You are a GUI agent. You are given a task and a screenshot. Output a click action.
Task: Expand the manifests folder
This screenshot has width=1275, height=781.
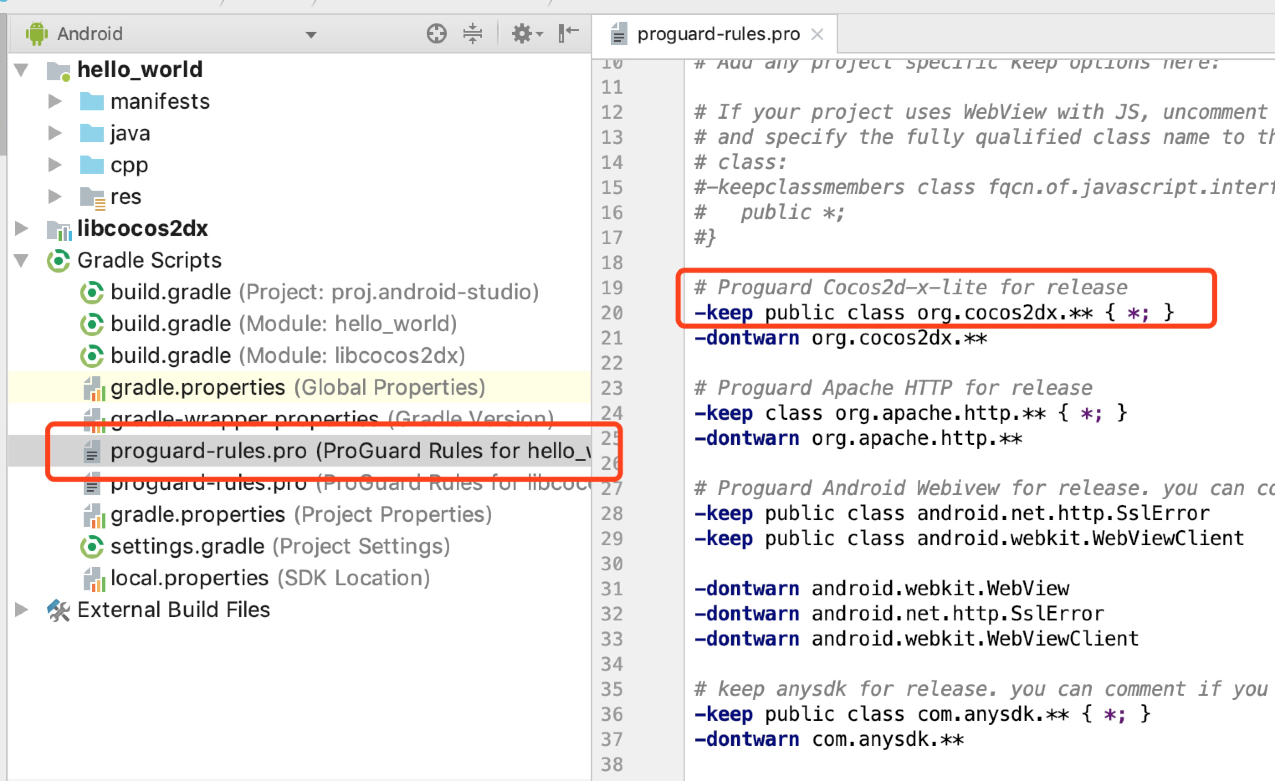(54, 101)
